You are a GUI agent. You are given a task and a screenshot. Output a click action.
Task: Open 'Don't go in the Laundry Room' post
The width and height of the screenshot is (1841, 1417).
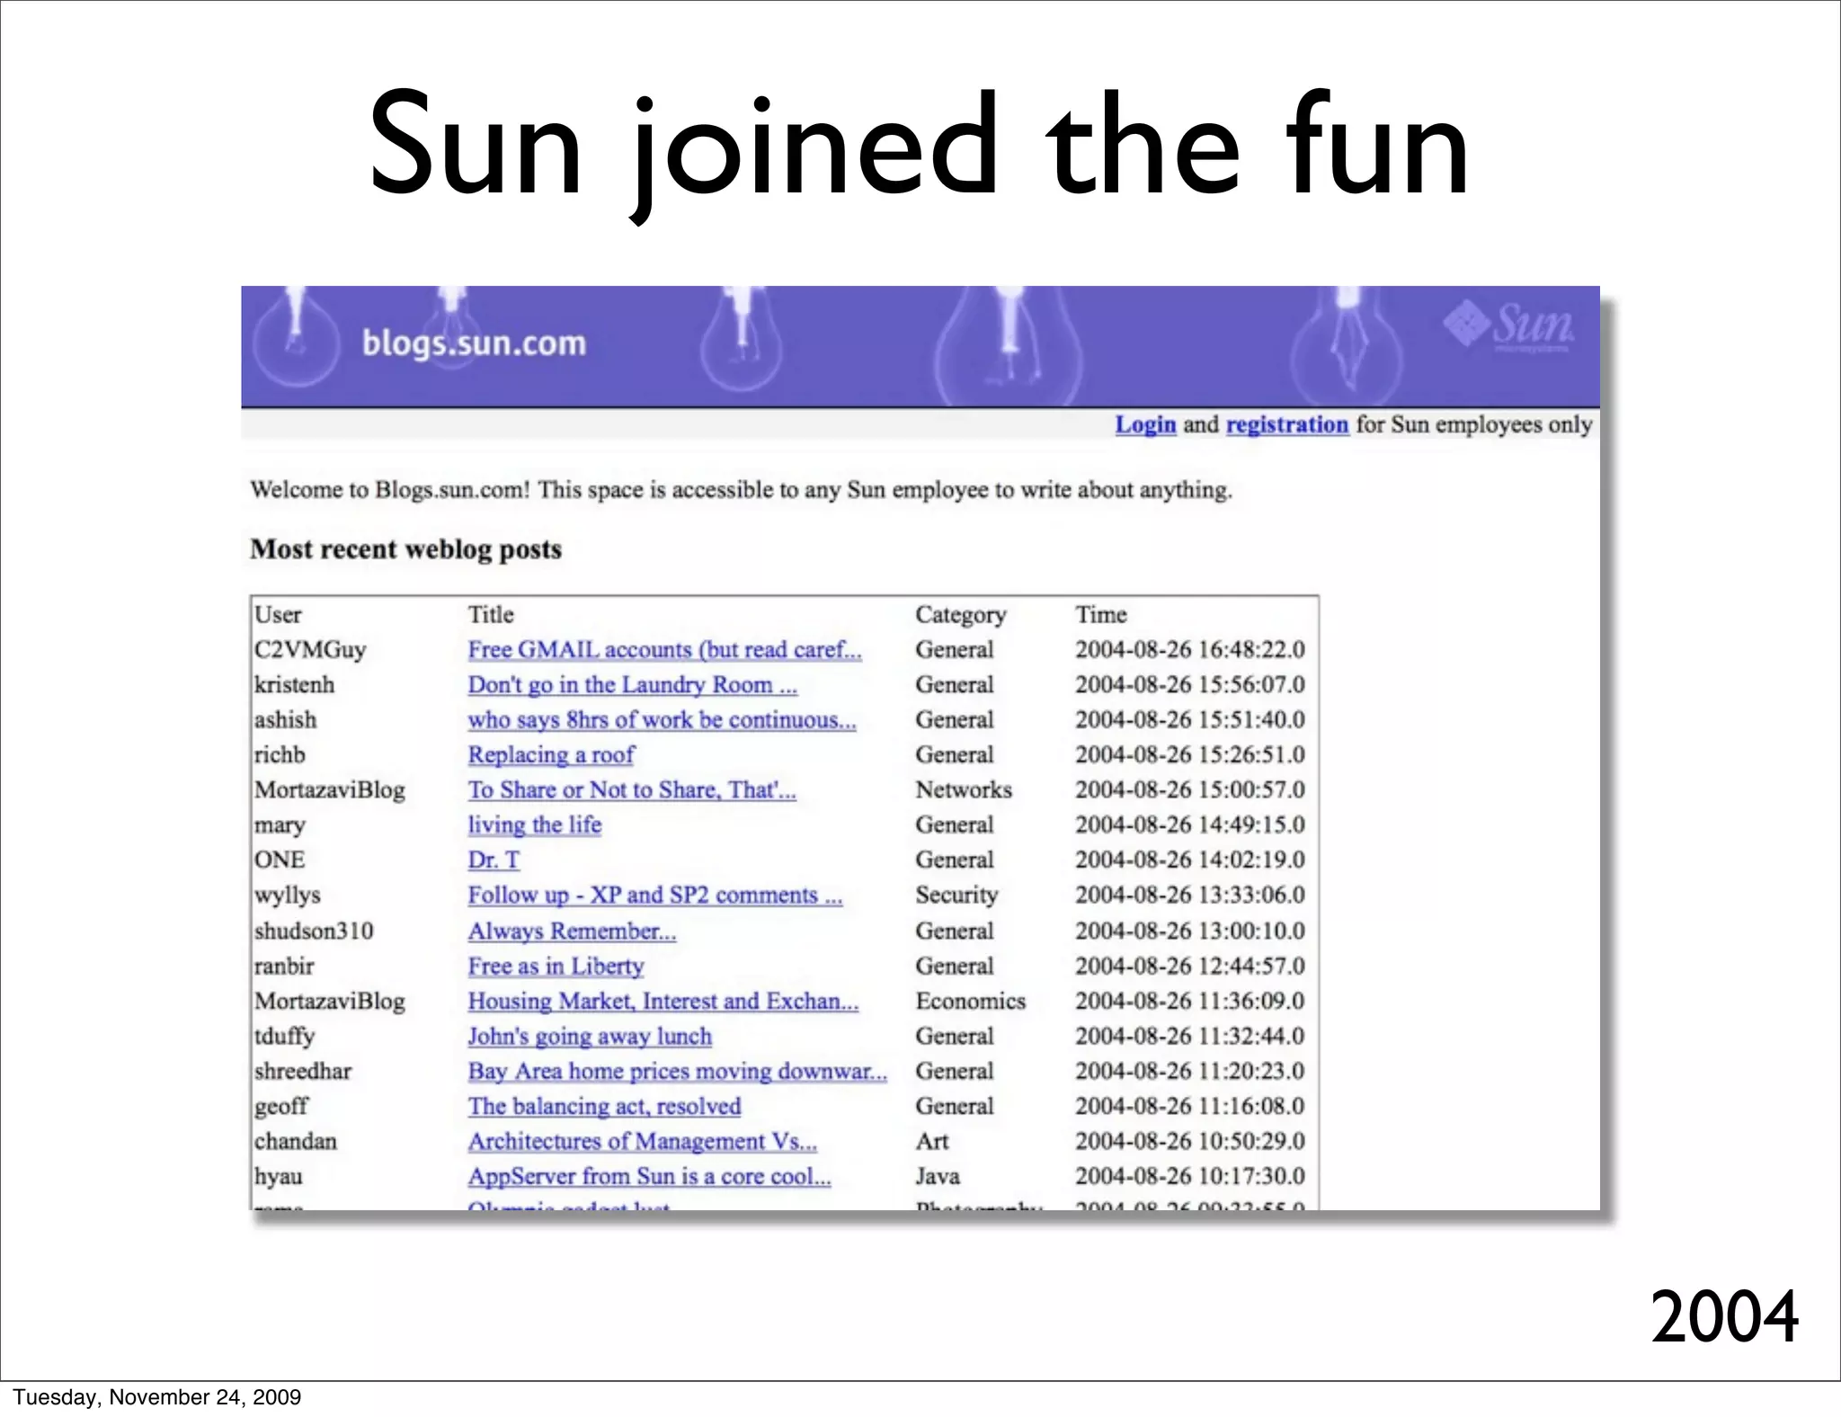632,685
